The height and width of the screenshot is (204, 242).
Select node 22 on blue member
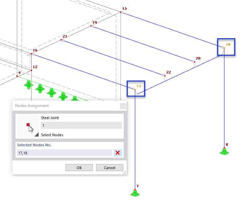[x=165, y=75]
